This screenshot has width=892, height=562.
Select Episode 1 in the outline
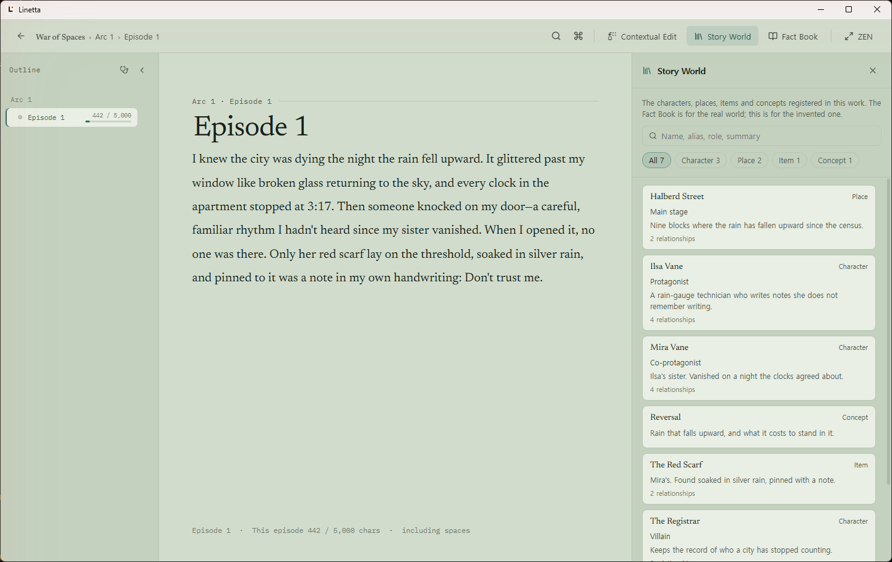72,117
